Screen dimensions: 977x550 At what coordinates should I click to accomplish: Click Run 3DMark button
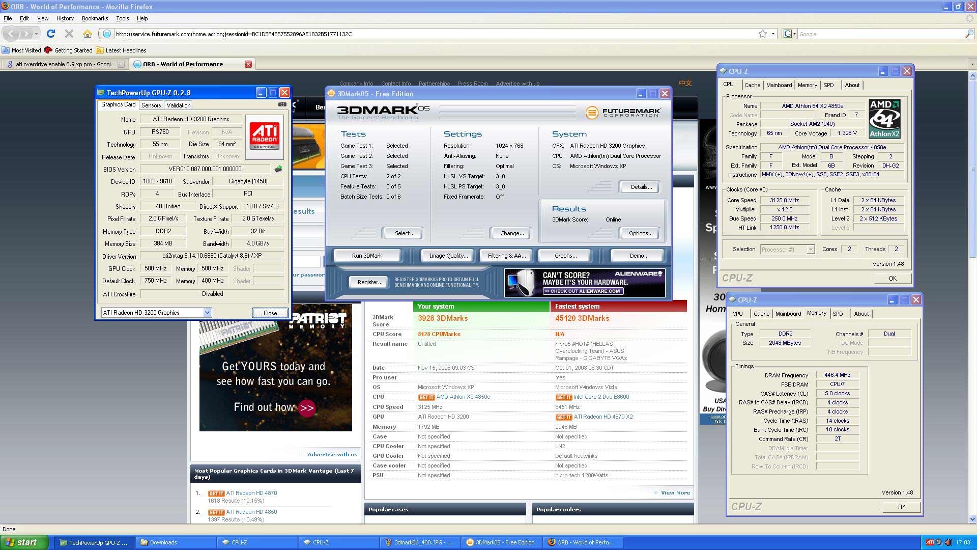click(x=367, y=256)
